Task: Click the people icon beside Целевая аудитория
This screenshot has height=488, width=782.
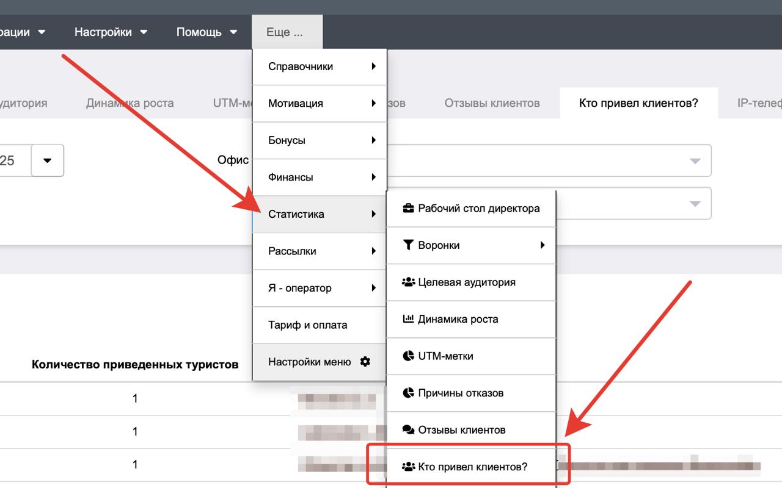Action: click(408, 282)
